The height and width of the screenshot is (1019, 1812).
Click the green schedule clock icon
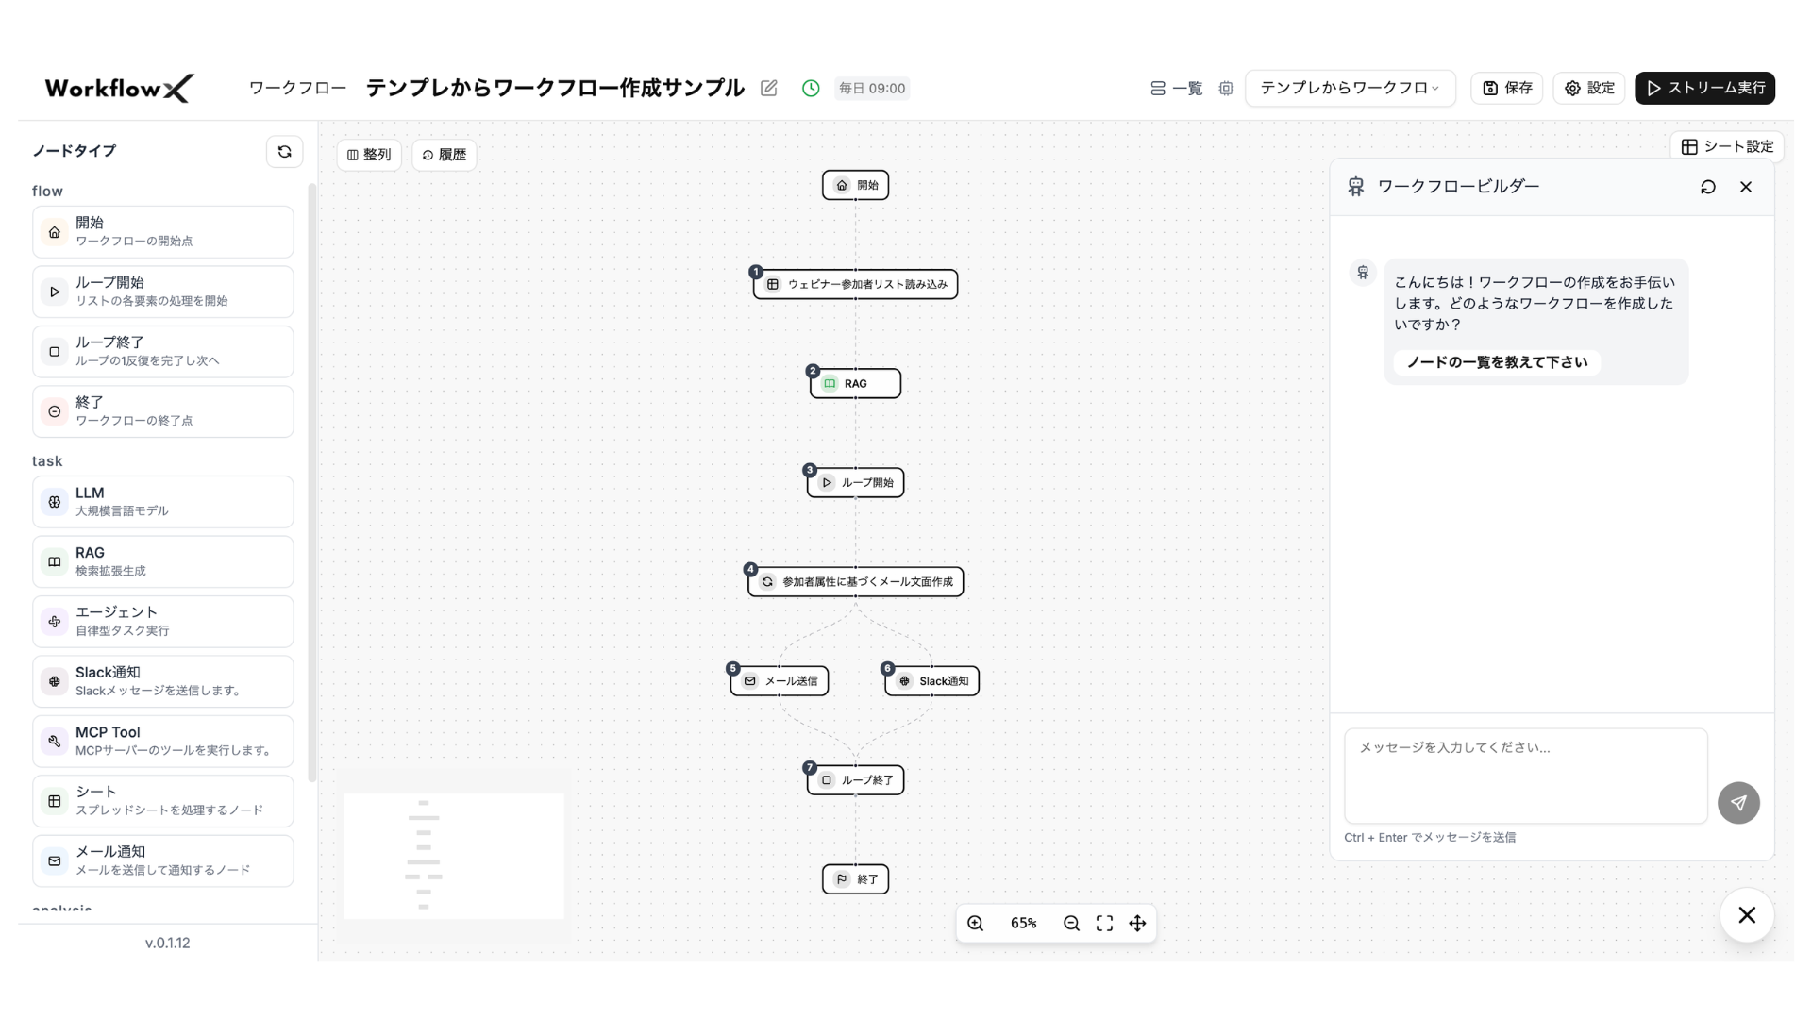click(811, 88)
